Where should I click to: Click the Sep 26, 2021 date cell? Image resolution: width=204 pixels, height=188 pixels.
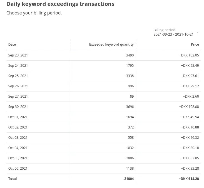tap(18, 86)
